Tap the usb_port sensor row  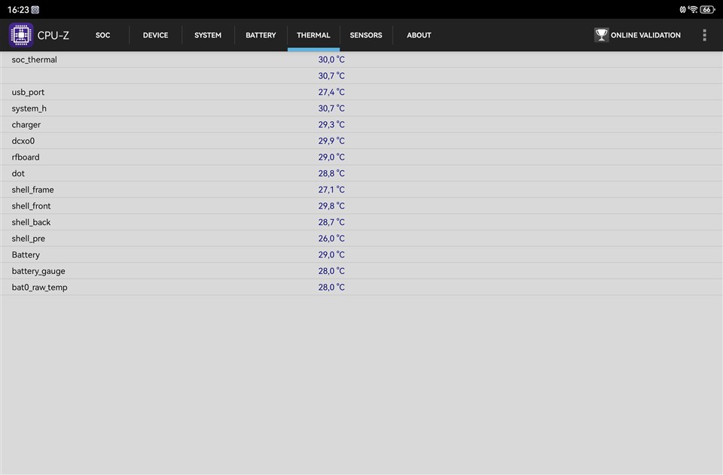(361, 92)
